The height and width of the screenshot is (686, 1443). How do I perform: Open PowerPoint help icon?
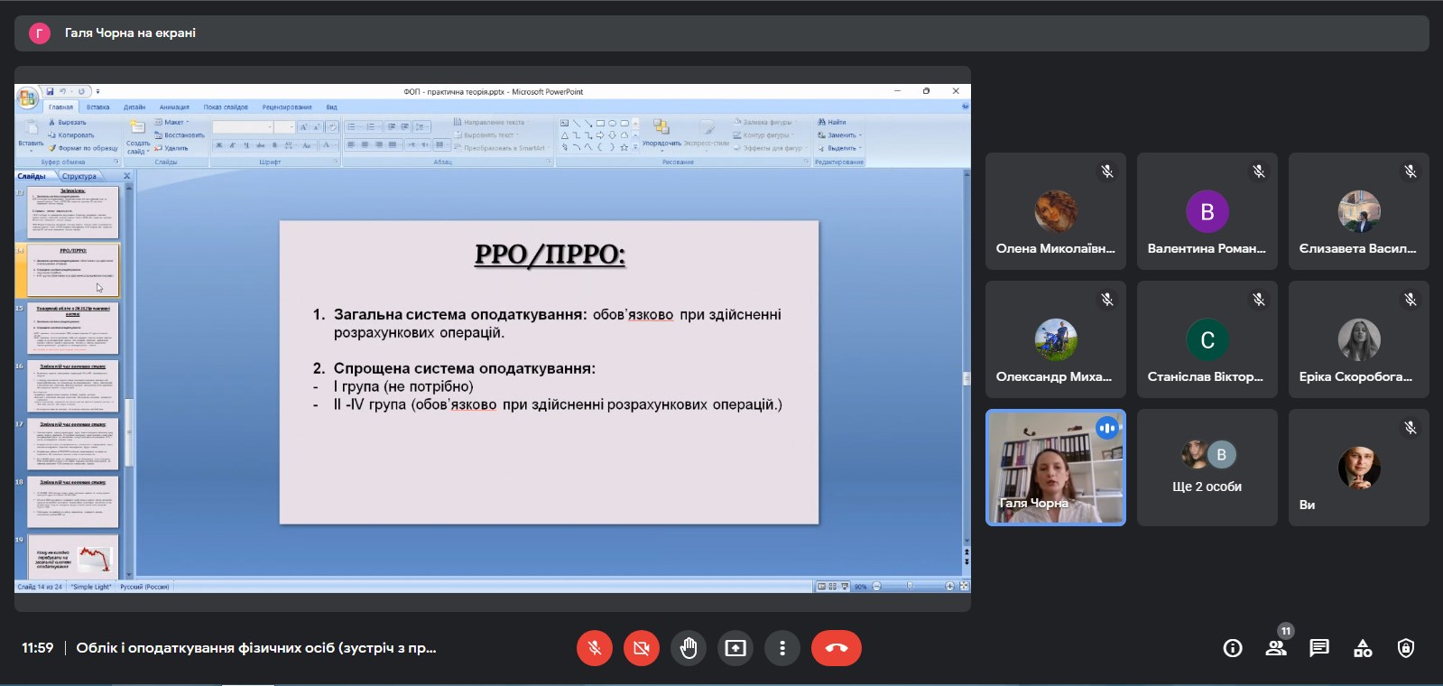(x=965, y=107)
